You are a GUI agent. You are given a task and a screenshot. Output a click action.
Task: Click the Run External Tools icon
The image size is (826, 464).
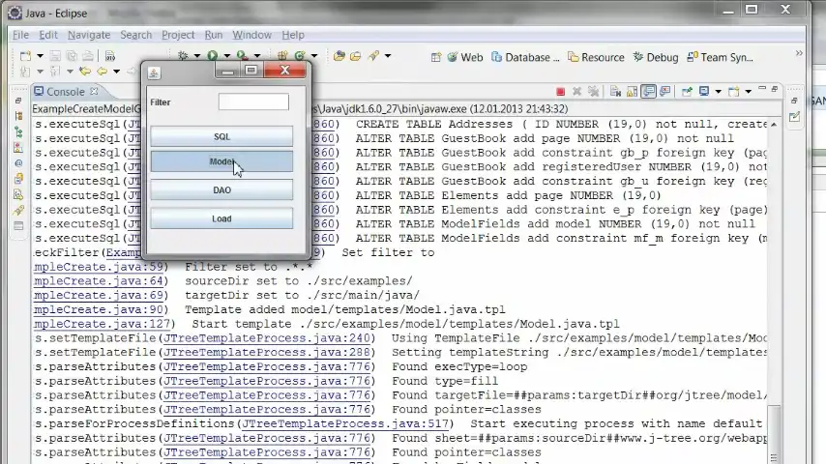(242, 55)
